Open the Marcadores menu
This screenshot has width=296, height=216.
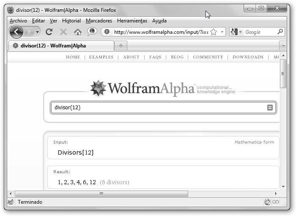coord(99,21)
